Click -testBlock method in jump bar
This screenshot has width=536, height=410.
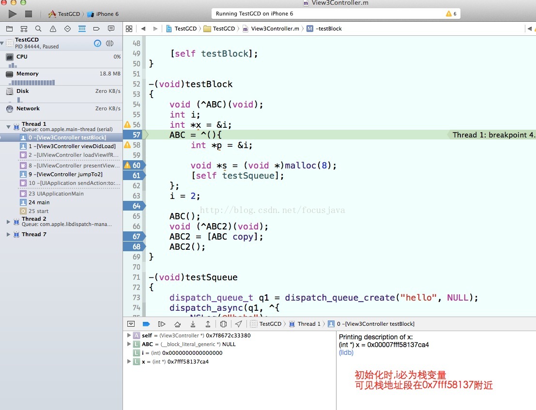click(x=324, y=29)
